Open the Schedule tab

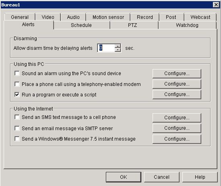(81, 25)
